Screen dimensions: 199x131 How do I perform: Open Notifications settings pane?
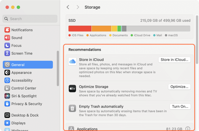click(28, 30)
